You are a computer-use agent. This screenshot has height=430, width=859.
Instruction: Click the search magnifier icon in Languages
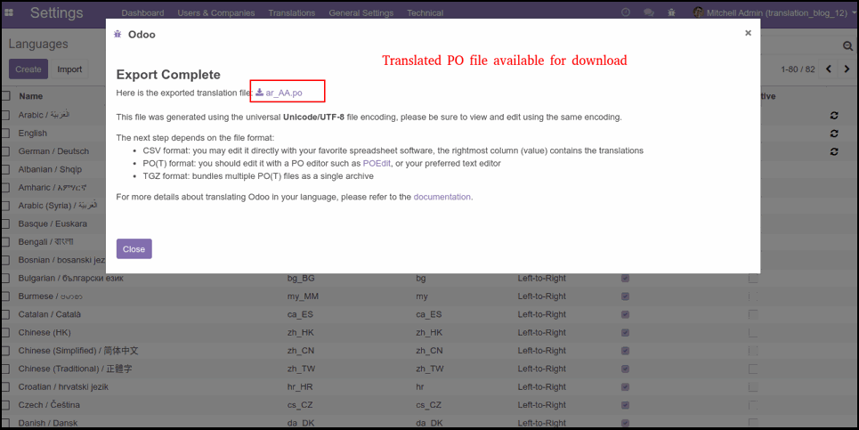tap(847, 46)
